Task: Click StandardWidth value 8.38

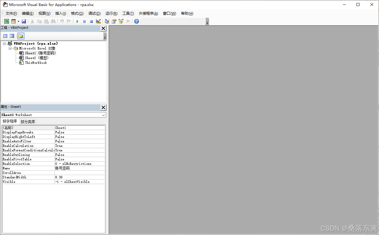Action: tap(80, 177)
